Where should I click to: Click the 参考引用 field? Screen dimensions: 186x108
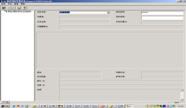[x=162, y=78]
